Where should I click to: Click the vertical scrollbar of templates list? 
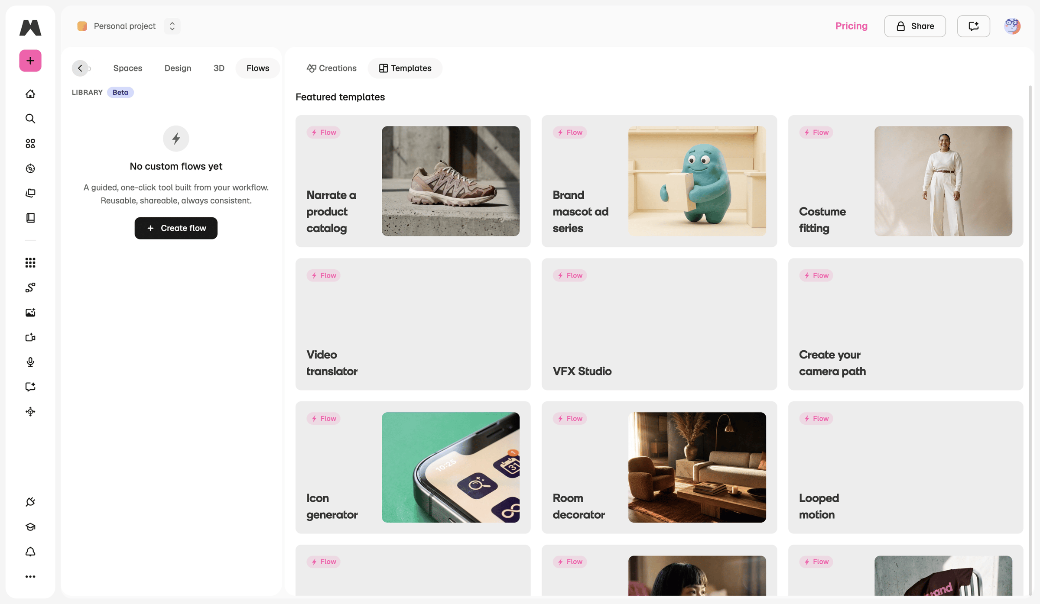[1030, 340]
